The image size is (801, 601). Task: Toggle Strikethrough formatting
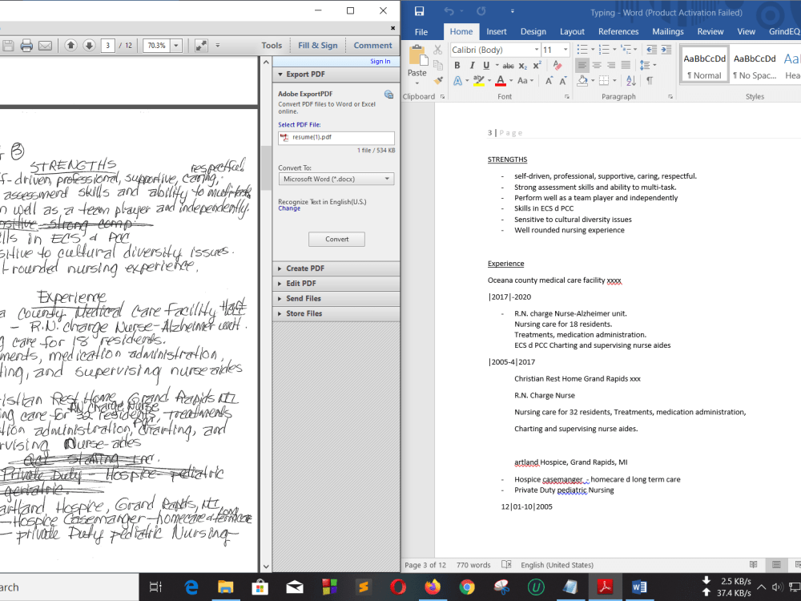509,66
